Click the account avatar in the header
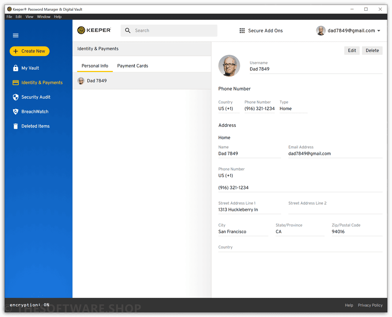The width and height of the screenshot is (392, 317). click(321, 31)
